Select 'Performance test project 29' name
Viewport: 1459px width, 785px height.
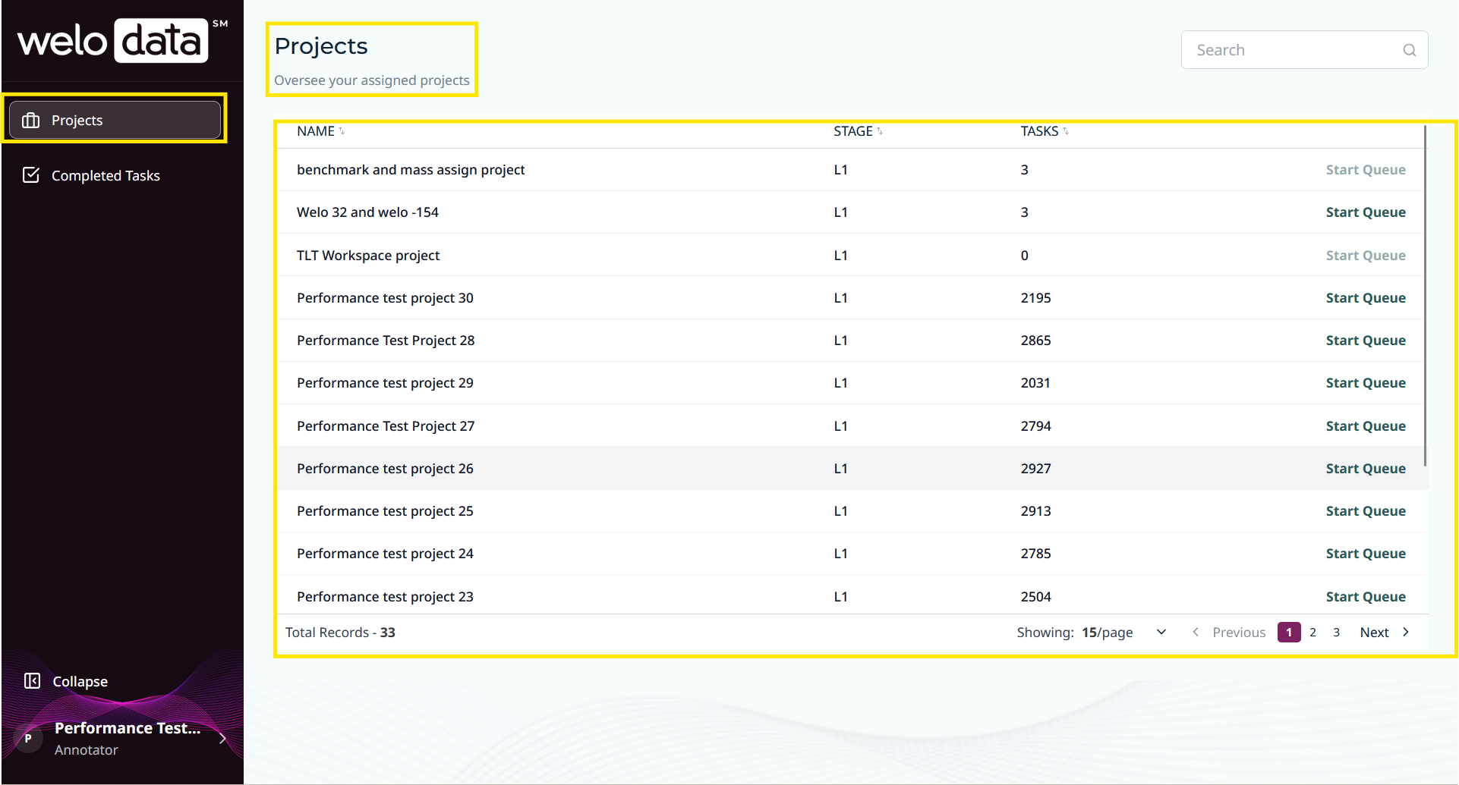385,383
